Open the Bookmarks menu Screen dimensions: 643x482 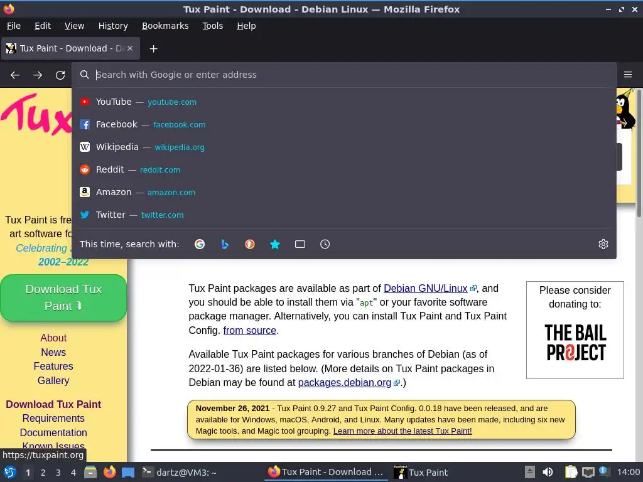tap(165, 26)
